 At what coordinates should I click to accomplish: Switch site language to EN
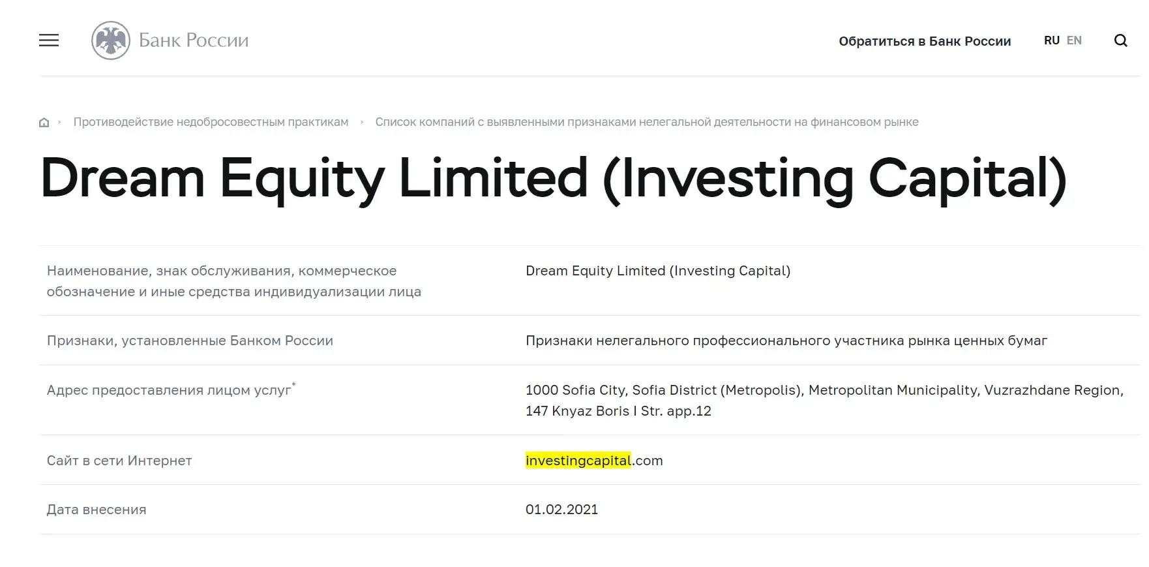[x=1074, y=40]
